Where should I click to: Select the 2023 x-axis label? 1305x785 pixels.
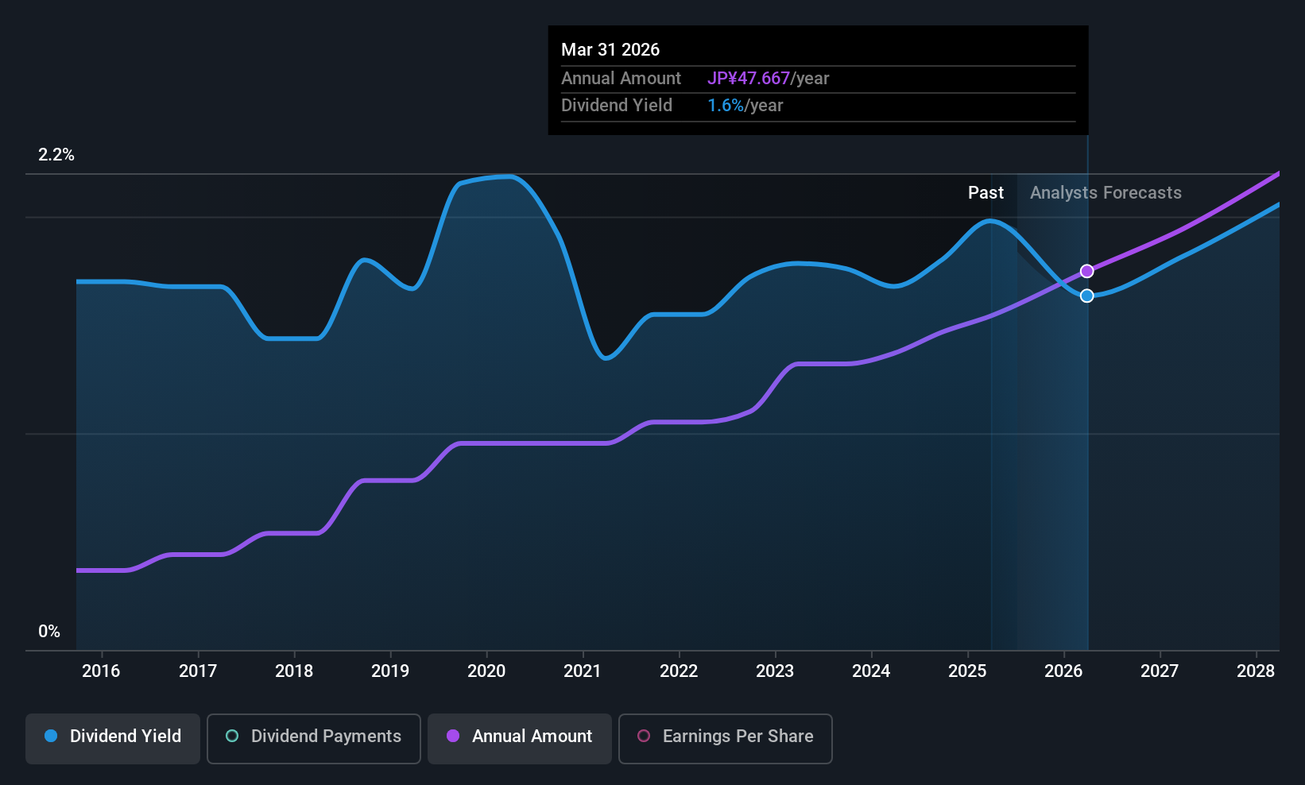click(x=775, y=671)
